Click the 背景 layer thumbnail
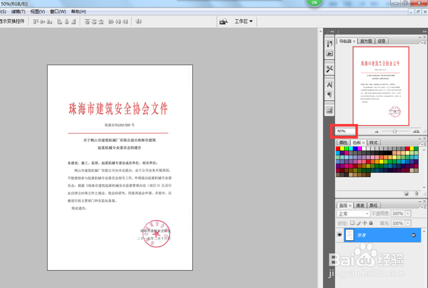The image size is (428, 288). (349, 235)
